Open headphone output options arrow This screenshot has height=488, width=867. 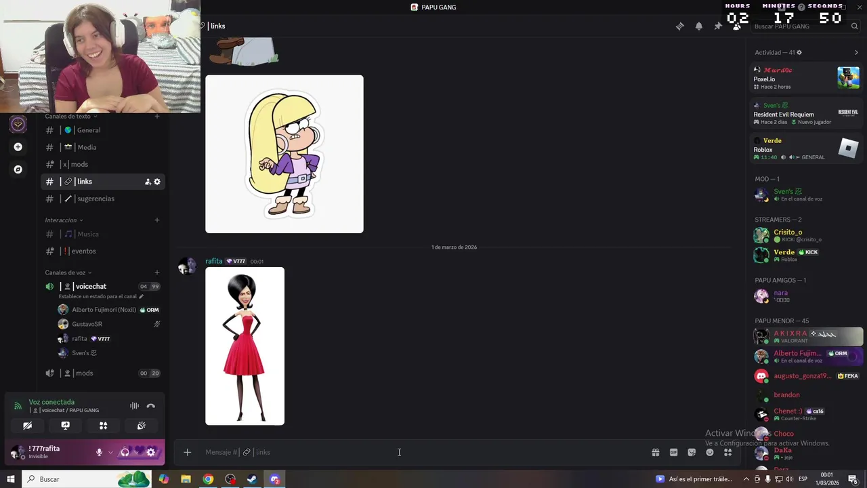click(138, 452)
